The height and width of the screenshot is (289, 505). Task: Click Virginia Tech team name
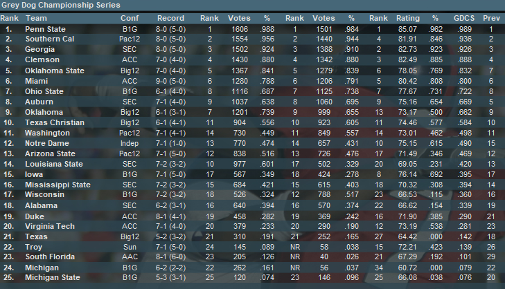click(50, 226)
